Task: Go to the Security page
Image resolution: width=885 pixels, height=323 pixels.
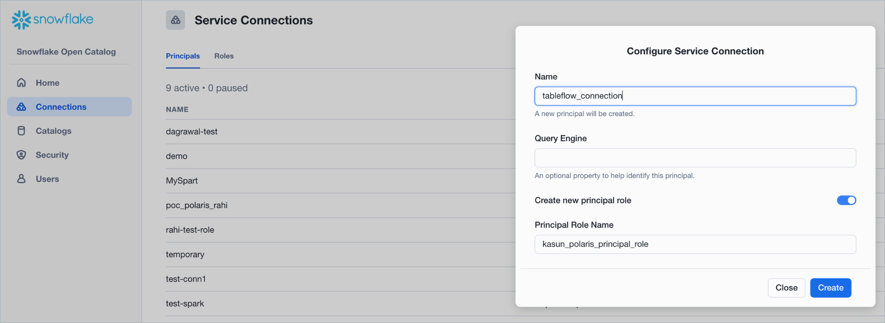Action: pos(52,155)
